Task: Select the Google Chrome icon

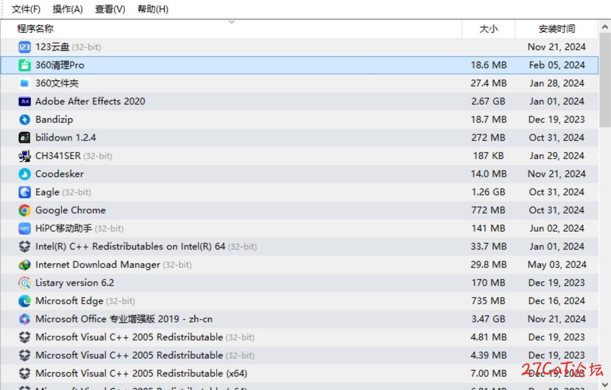Action: (x=24, y=210)
